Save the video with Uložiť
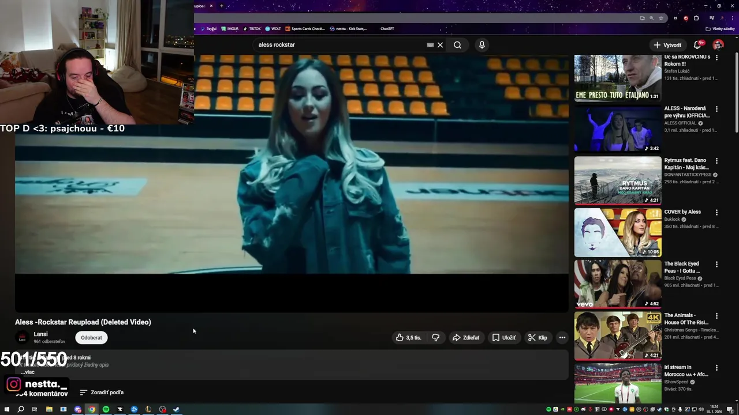 (x=503, y=338)
